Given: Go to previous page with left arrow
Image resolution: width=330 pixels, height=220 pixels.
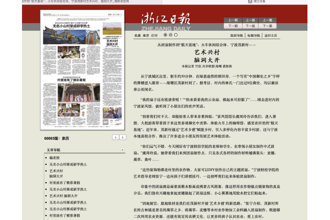Looking at the screenshot, I should click(x=116, y=137).
